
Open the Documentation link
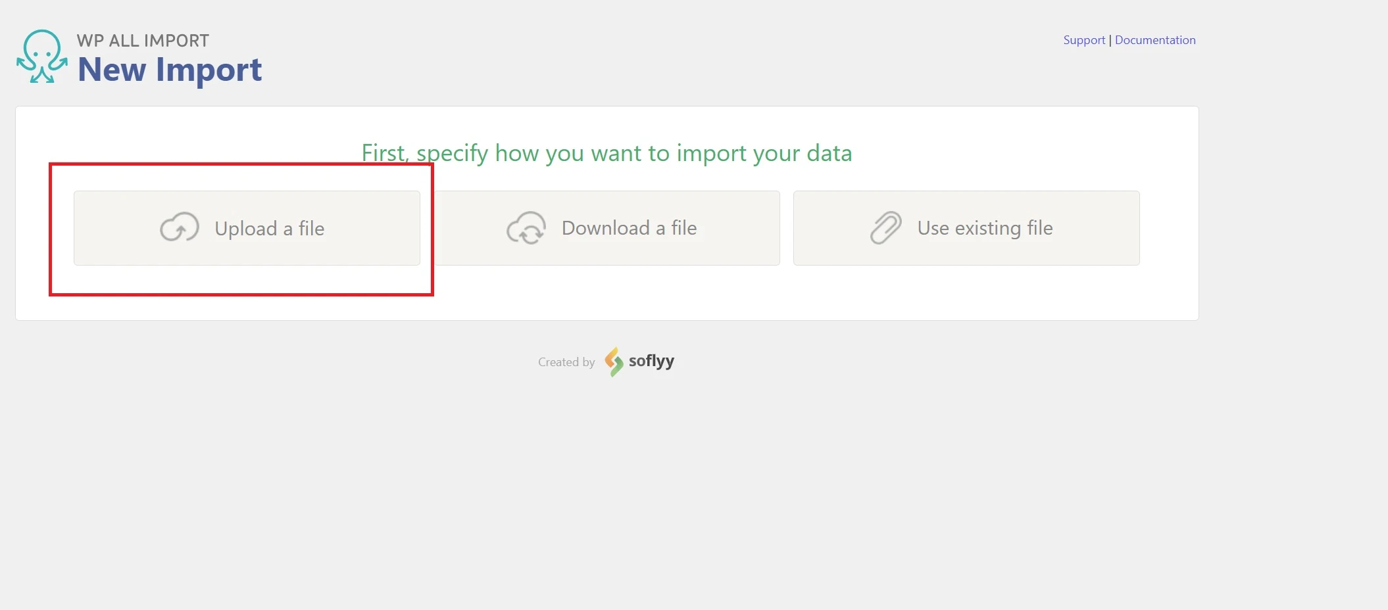1155,40
